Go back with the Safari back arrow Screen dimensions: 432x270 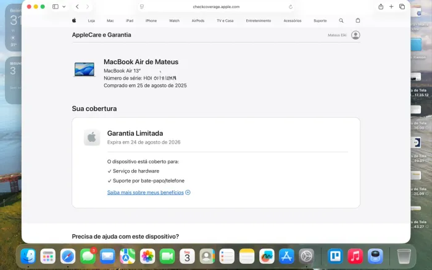click(x=77, y=7)
